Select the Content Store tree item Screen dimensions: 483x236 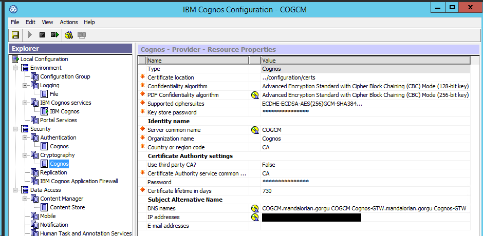67,207
